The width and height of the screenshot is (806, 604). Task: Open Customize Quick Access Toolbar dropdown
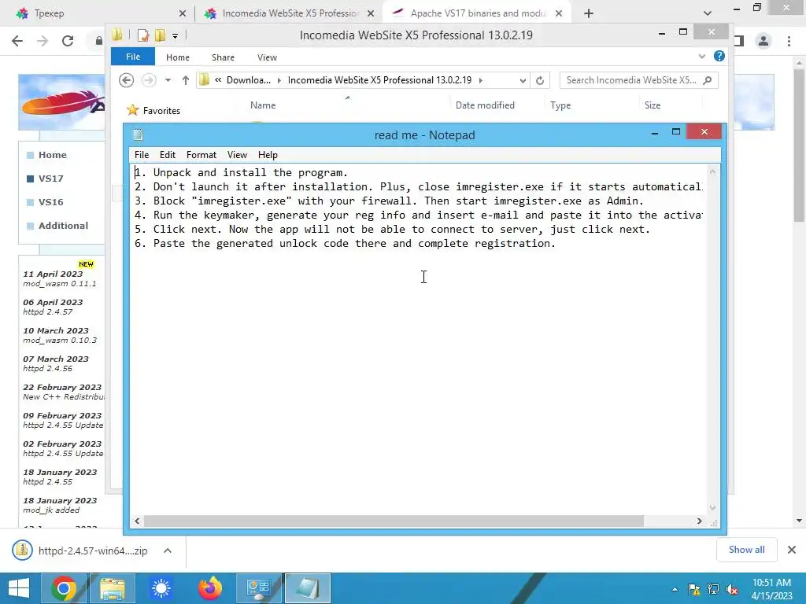pos(175,36)
